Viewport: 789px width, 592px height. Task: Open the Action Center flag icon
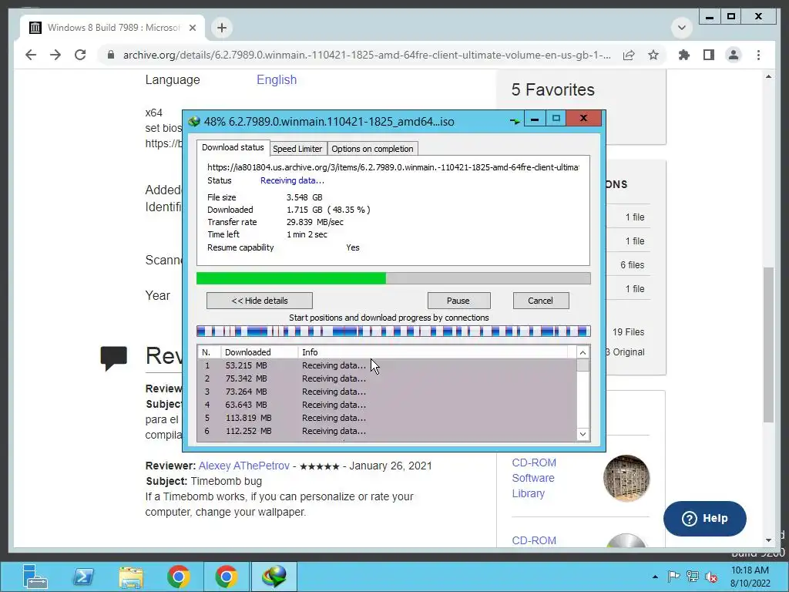[x=673, y=577]
